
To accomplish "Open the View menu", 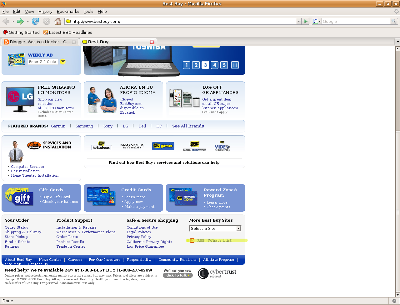I will point(29,11).
